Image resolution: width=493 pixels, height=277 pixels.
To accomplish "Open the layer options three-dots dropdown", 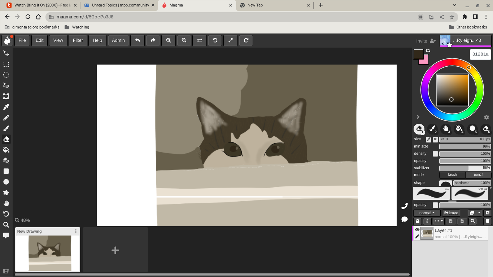I will coord(439,221).
